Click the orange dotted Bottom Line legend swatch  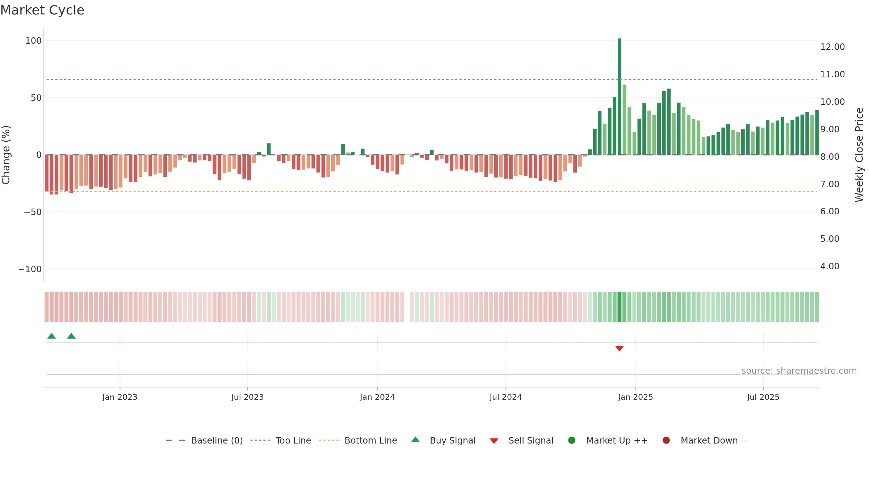click(x=329, y=440)
